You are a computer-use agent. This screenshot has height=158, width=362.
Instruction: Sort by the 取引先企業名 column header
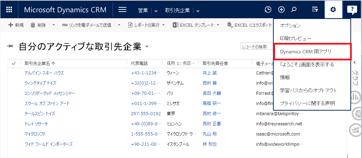click(40, 64)
